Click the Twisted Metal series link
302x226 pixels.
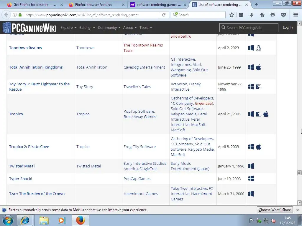(88, 166)
